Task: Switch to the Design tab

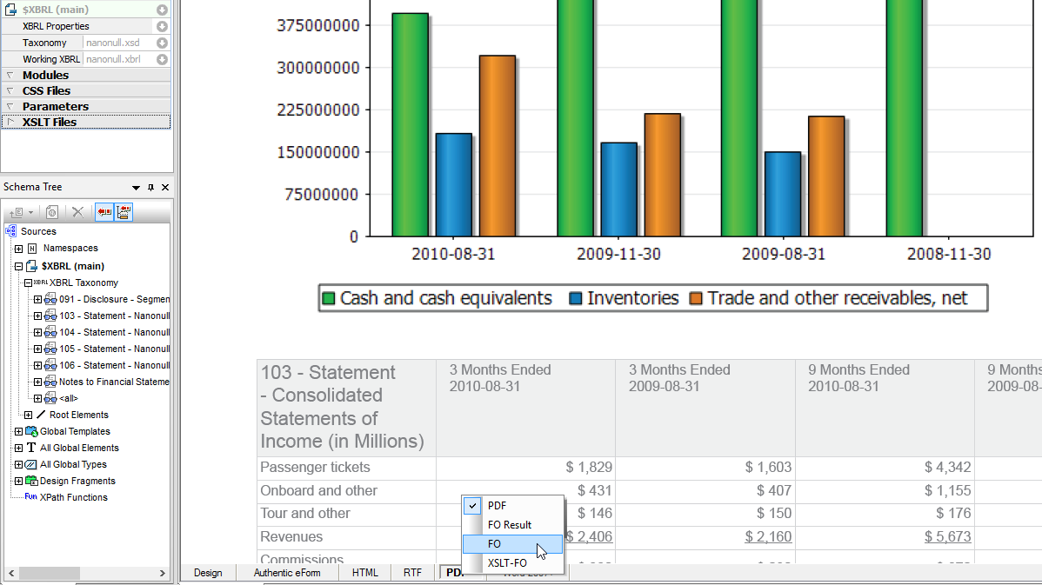Action: pos(208,572)
